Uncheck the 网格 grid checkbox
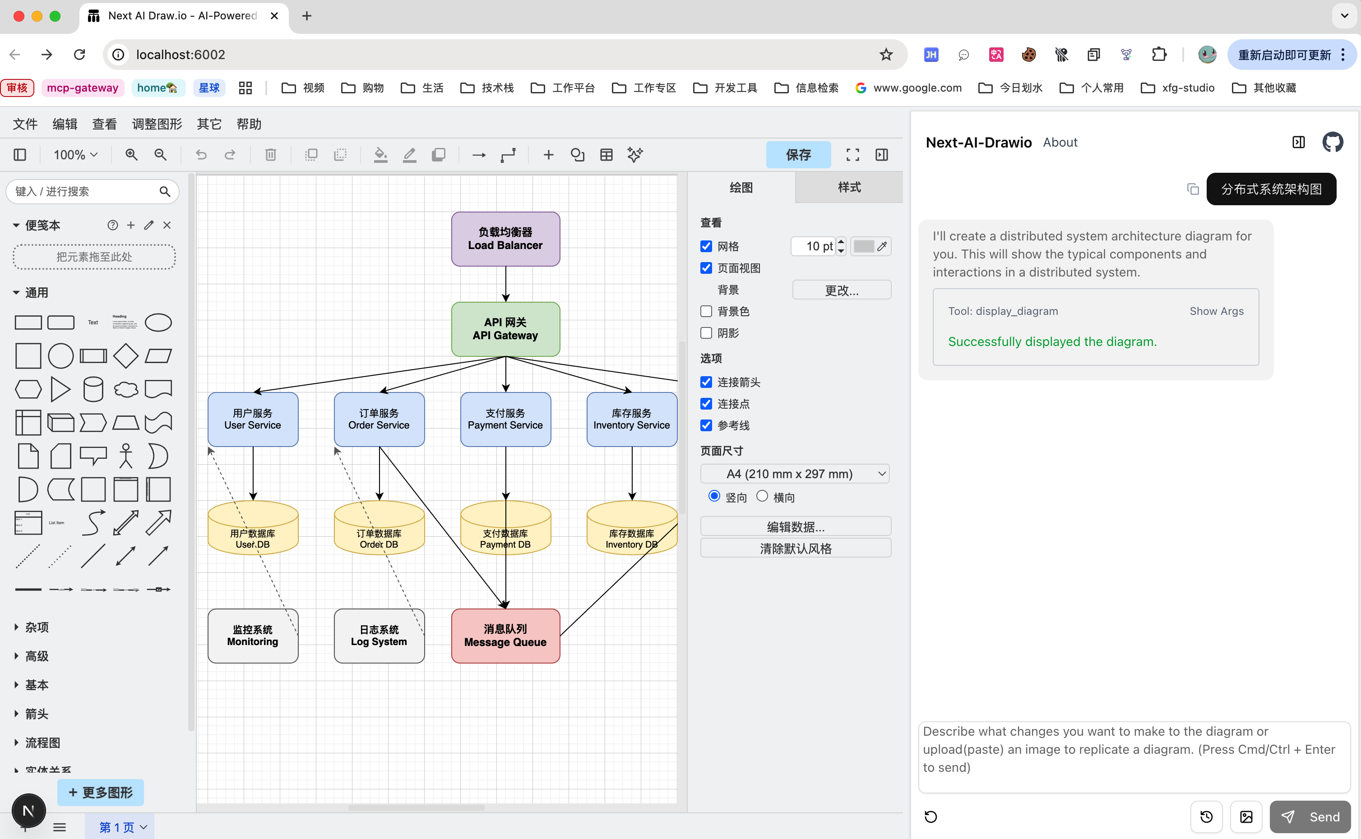The image size is (1361, 839). click(706, 246)
